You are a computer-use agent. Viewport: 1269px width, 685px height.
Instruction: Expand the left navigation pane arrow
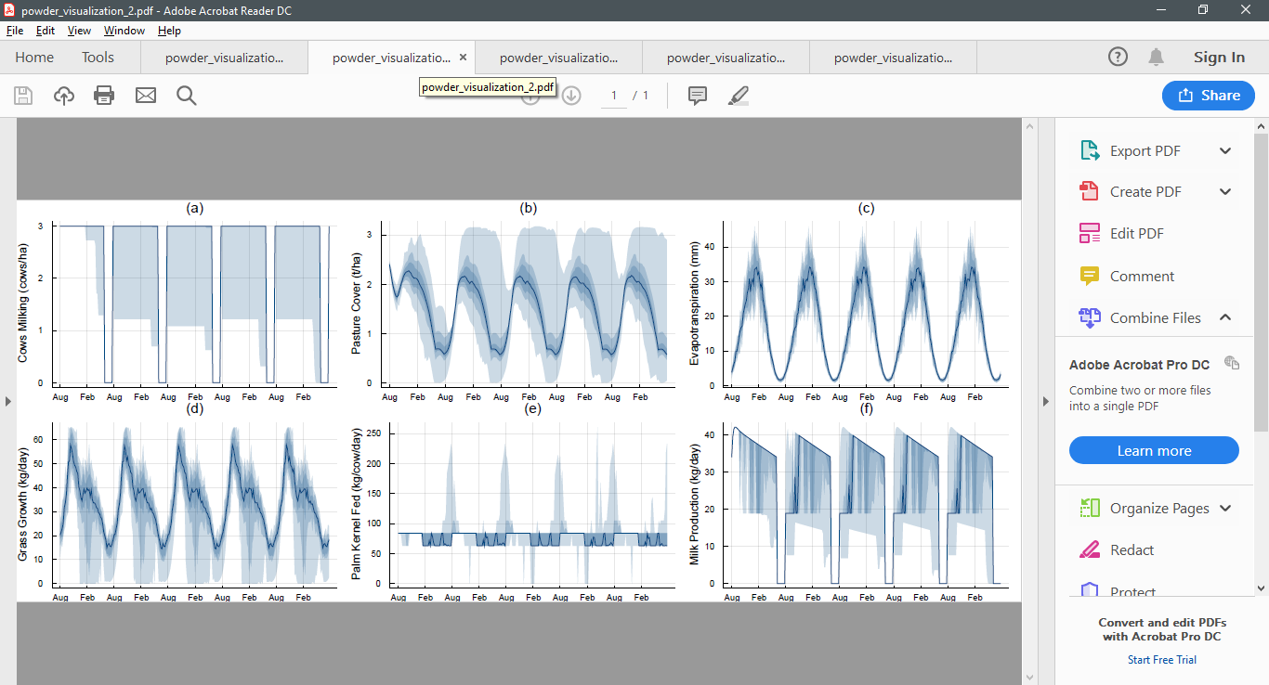point(8,401)
